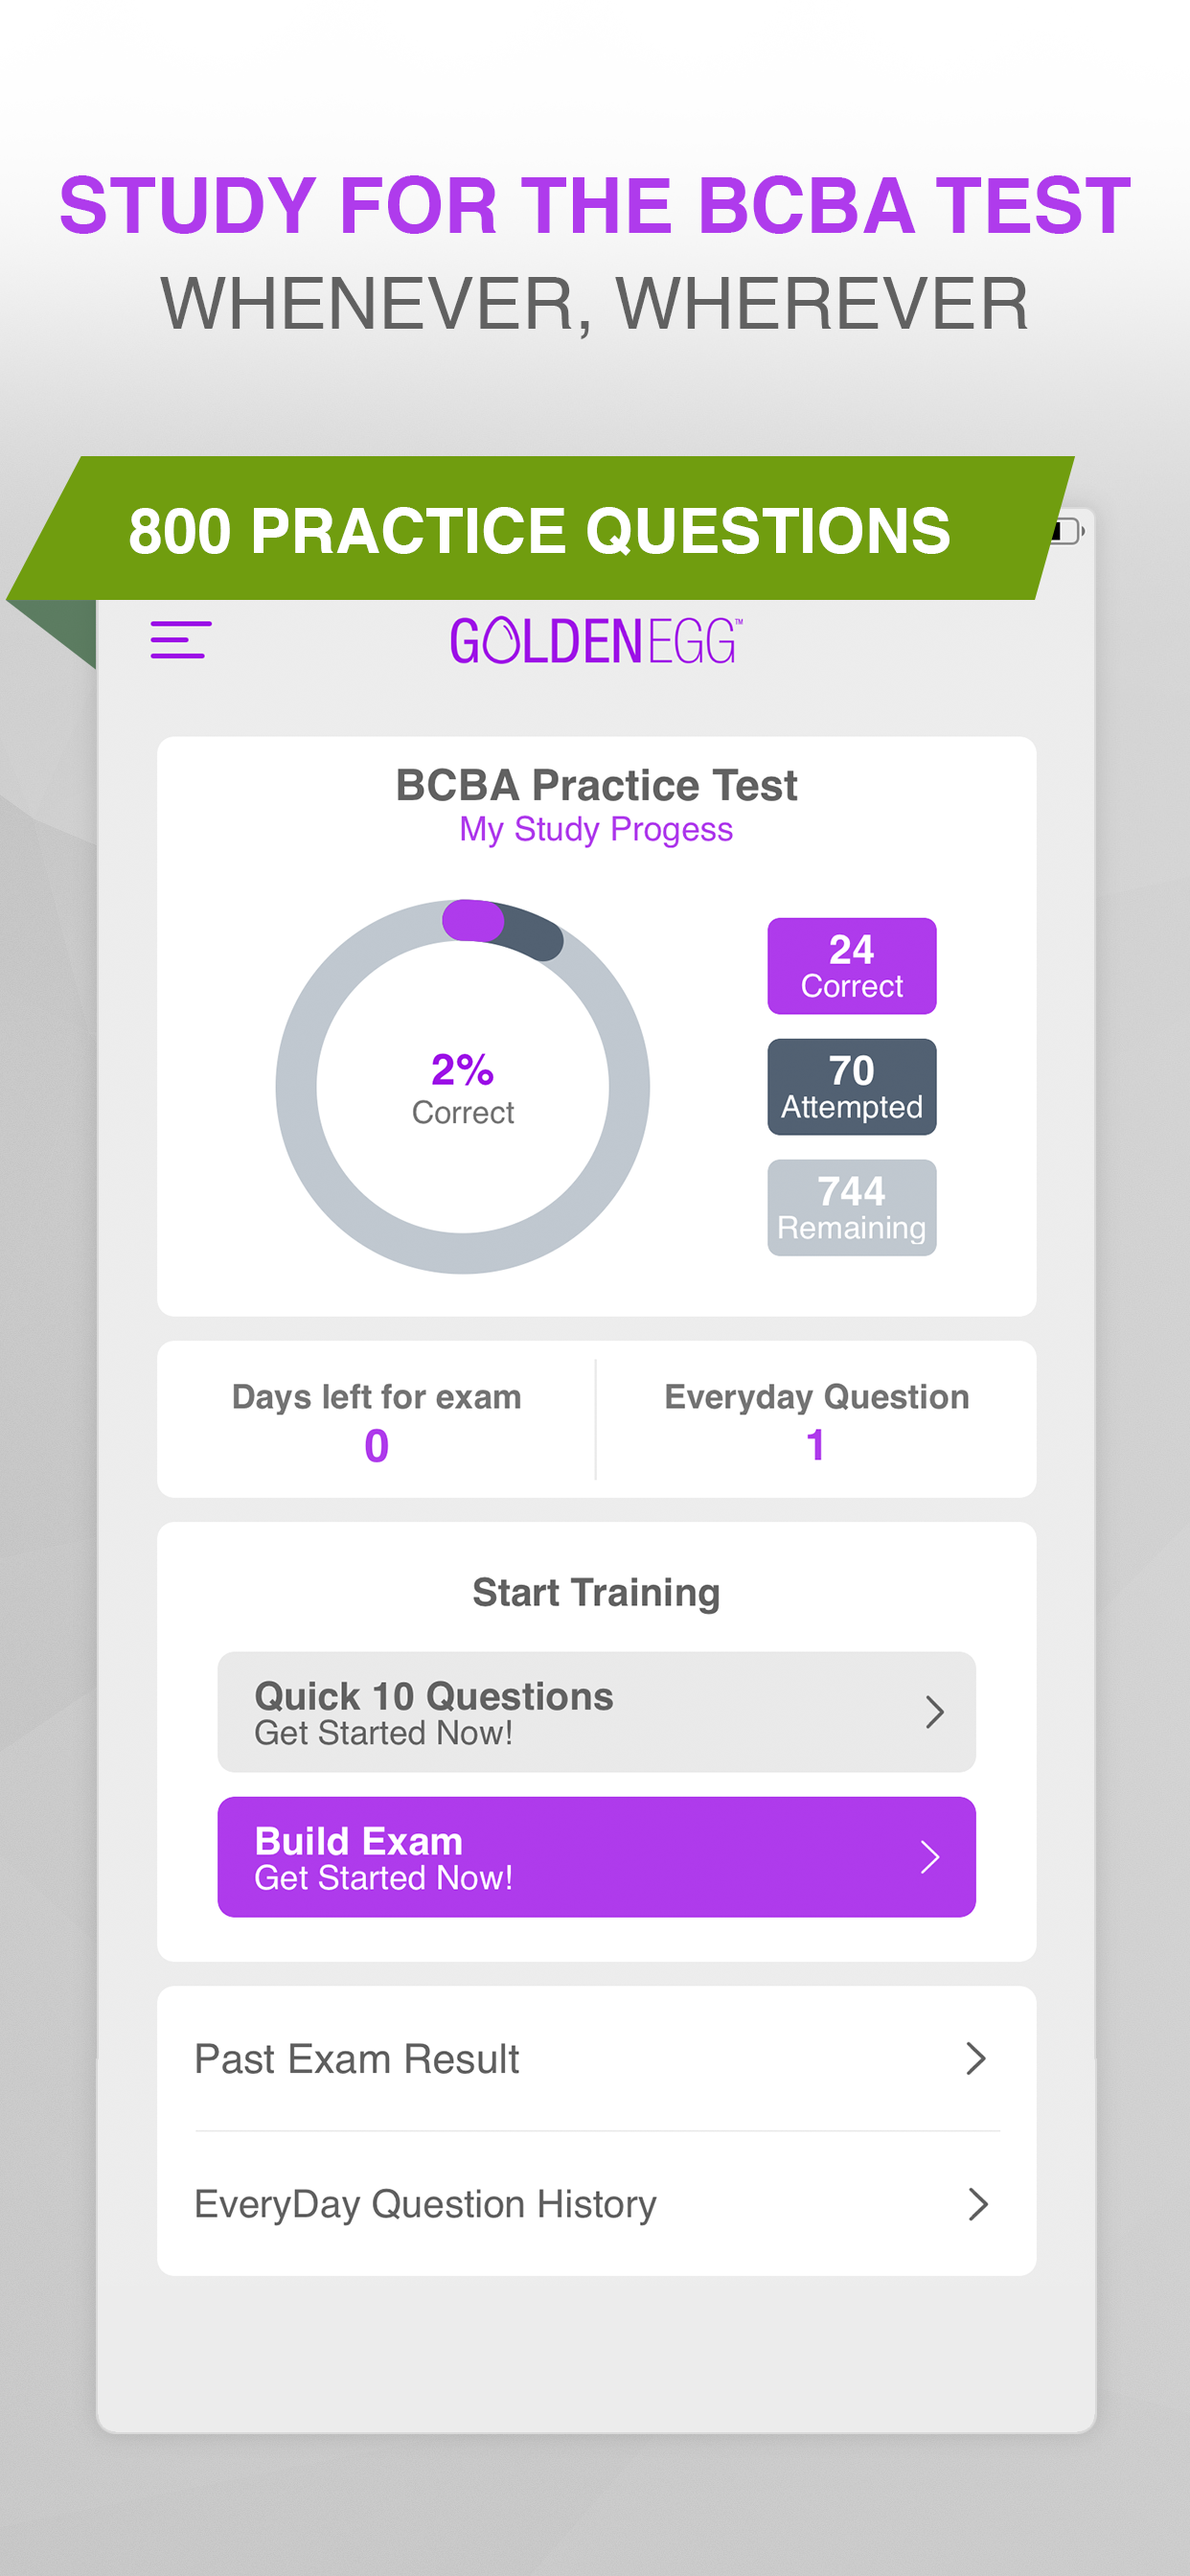1190x2576 pixels.
Task: Tap the 70 Attempted badge
Action: (x=851, y=1087)
